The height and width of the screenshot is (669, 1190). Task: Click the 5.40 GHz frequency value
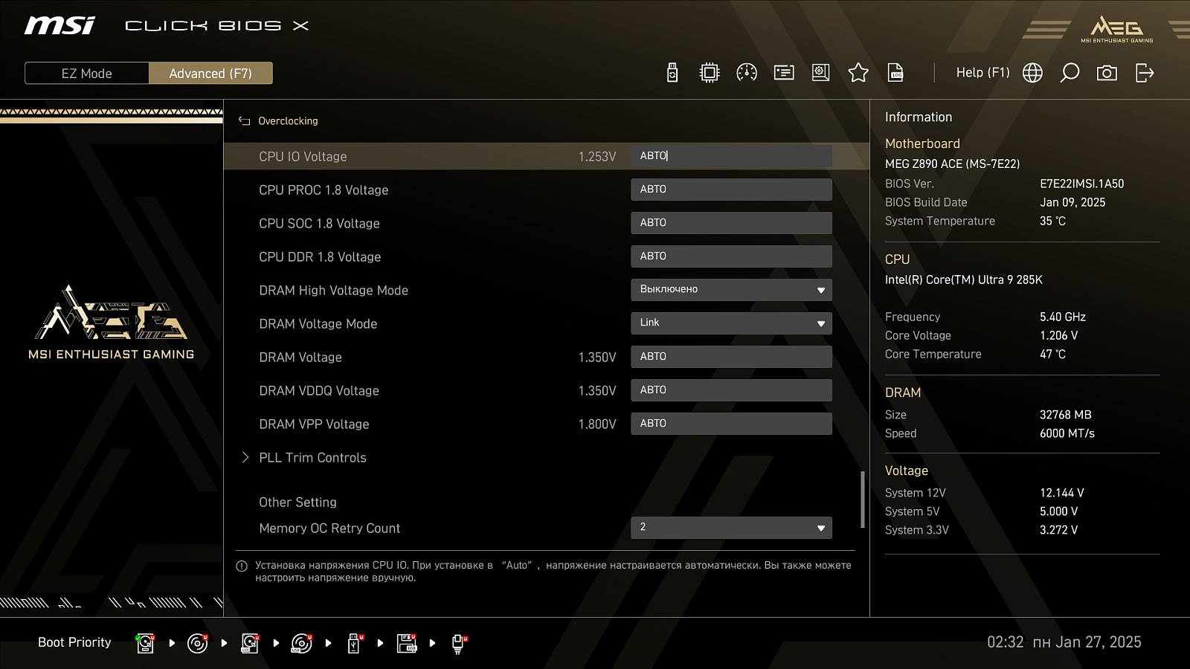1062,317
